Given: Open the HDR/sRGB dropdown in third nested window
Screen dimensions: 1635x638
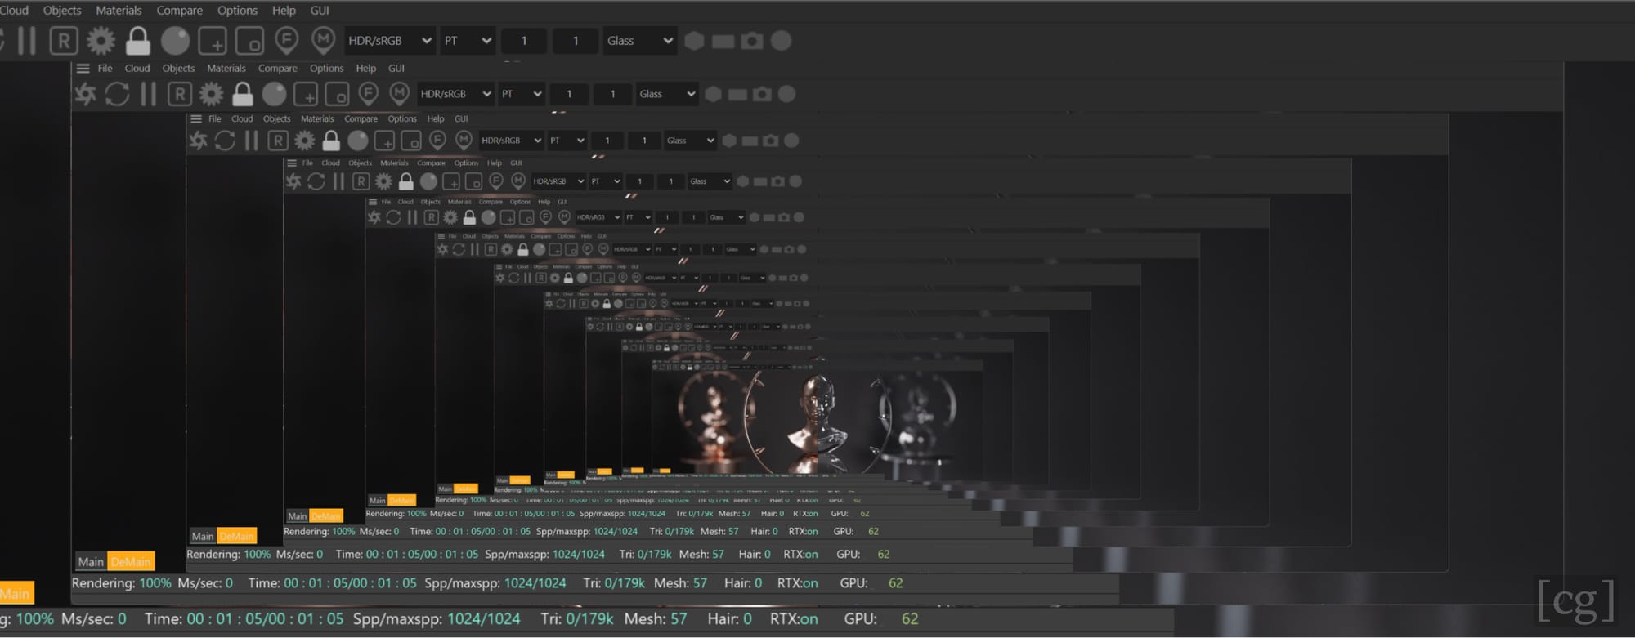Looking at the screenshot, I should tap(512, 141).
